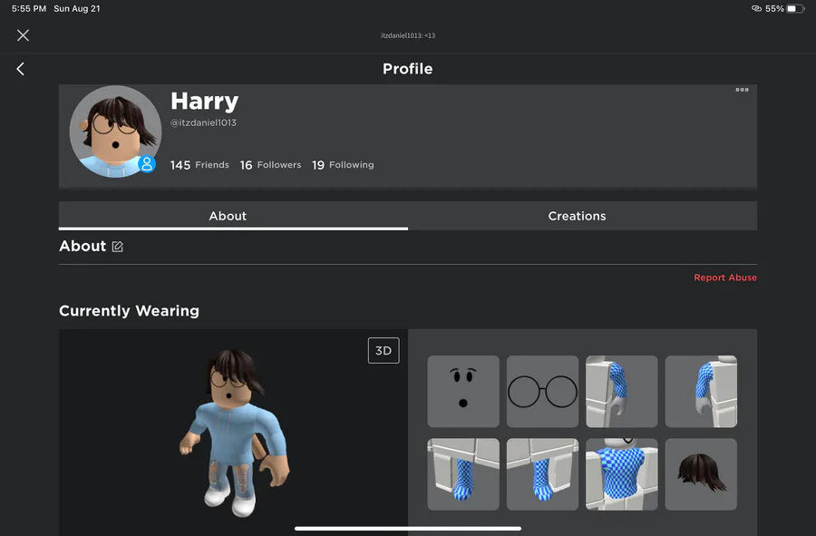
Task: Go back using the left chevron arrow
Action: 20,69
